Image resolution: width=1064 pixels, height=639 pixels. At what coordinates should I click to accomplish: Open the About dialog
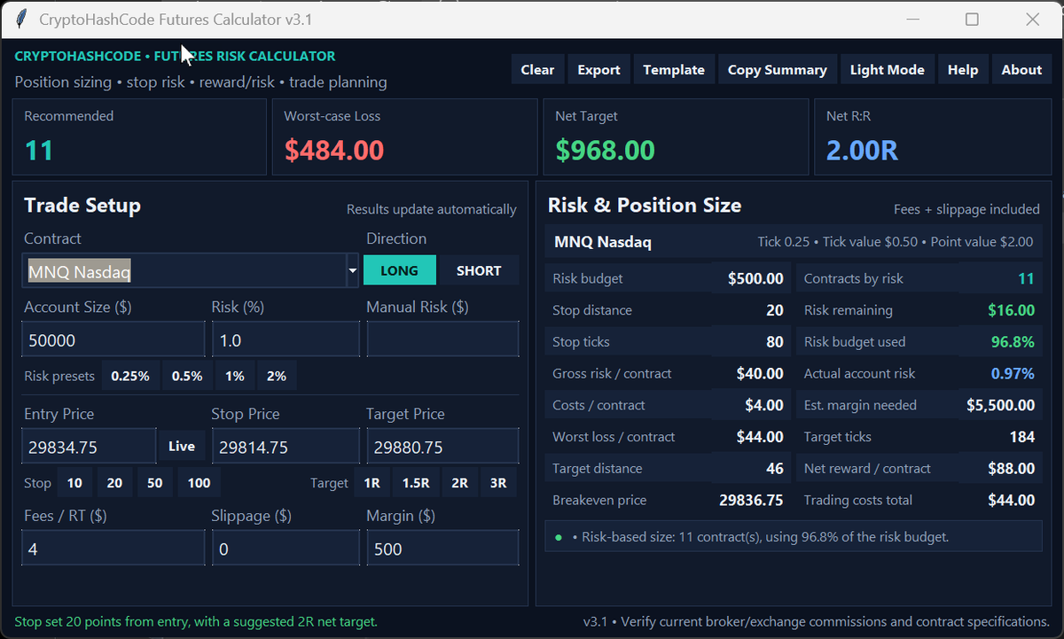click(1021, 70)
